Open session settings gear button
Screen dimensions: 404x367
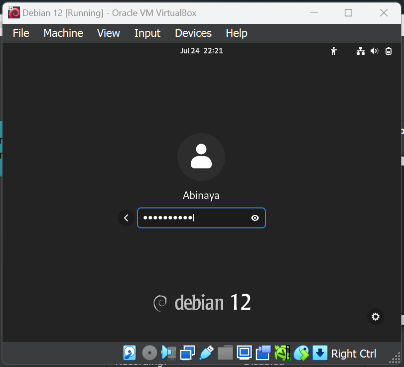tap(376, 317)
